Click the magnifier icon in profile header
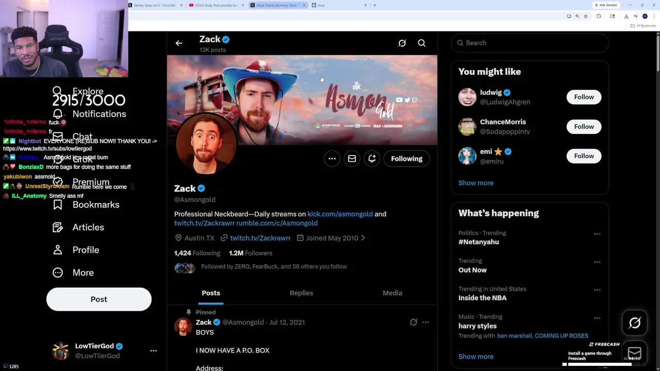This screenshot has width=660, height=371. [422, 43]
